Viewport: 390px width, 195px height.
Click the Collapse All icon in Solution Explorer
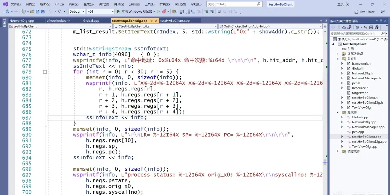click(371, 27)
